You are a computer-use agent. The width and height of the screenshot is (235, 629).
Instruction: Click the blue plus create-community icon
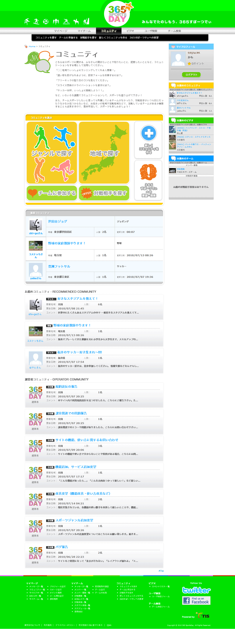coord(149,133)
